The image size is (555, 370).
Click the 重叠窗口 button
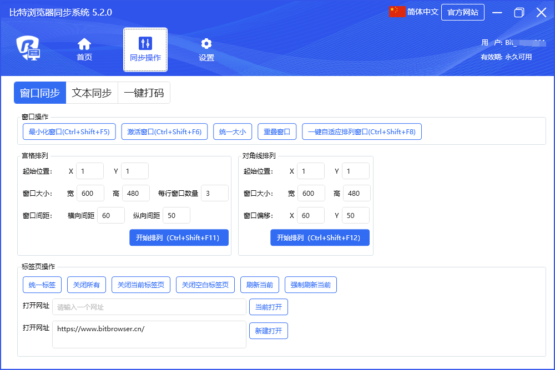[277, 131]
